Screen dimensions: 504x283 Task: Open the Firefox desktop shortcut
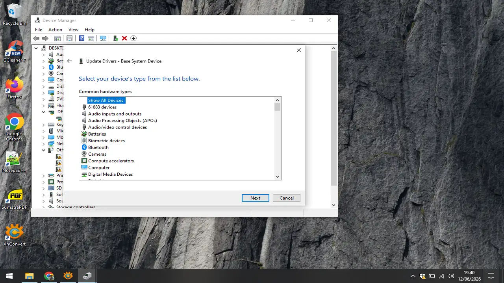tap(15, 88)
